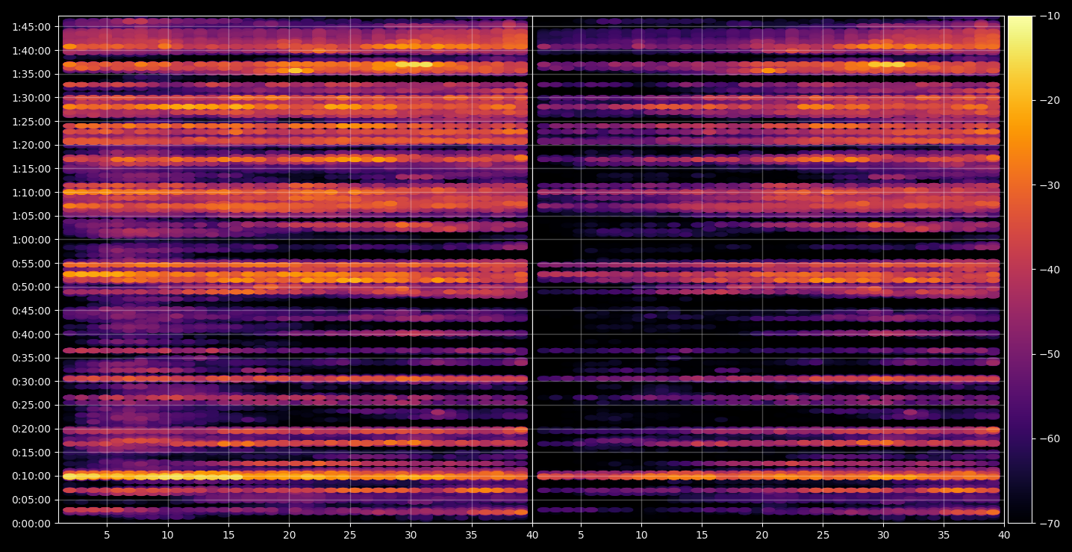
Task: Click the 0:15:00 time axis label
Action: tap(32, 452)
